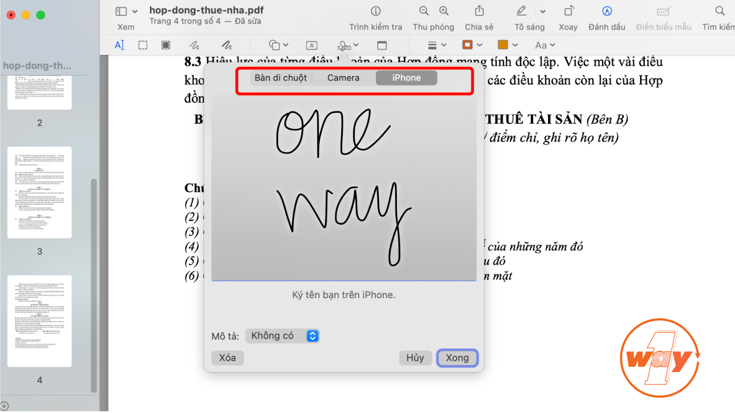This screenshot has height=413, width=735.
Task: Open the Sign signature menu
Action: (x=348, y=45)
